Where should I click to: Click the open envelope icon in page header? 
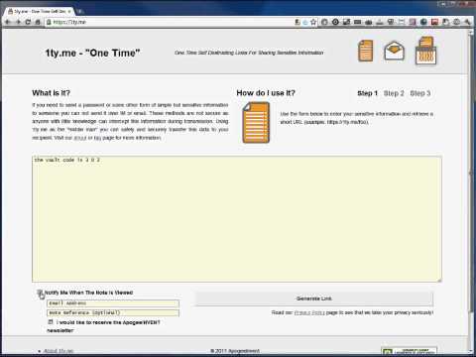tap(394, 51)
